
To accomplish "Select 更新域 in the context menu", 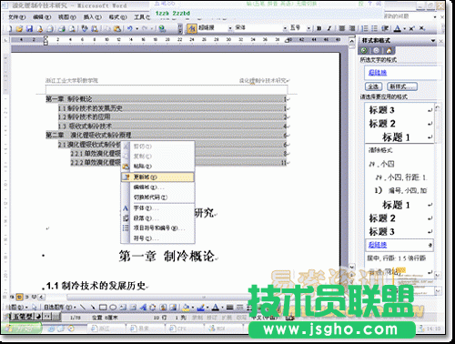I will pyautogui.click(x=157, y=177).
